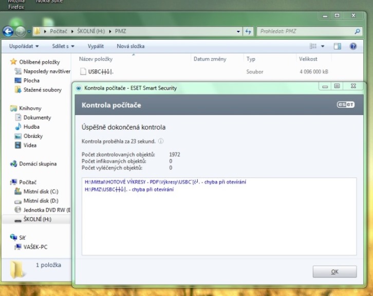Screen dimensions: 373x296
Task: Click the refresh icon next to address bar
Action: click(249, 31)
